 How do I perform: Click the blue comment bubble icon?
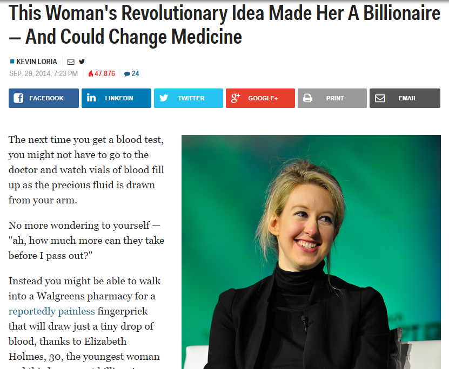(127, 74)
